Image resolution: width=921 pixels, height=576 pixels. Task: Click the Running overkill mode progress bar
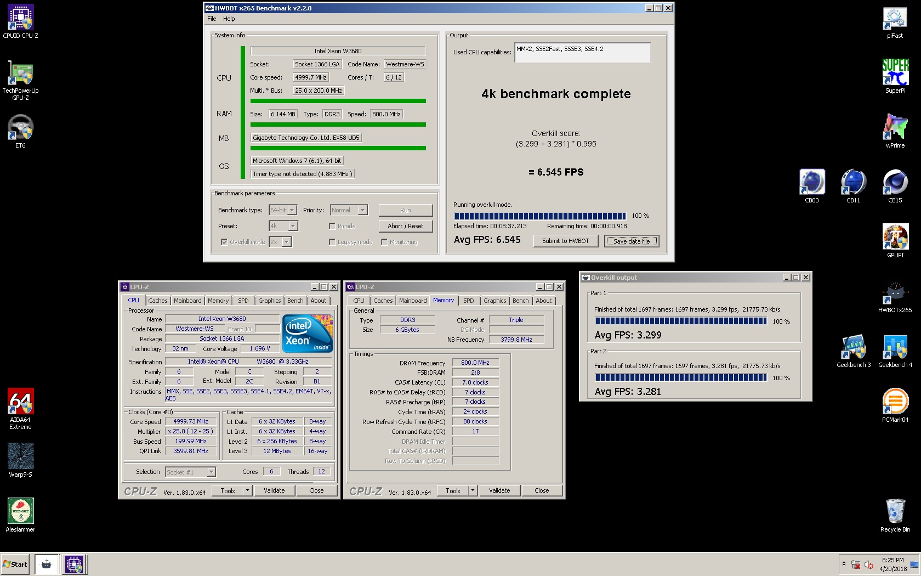(539, 216)
